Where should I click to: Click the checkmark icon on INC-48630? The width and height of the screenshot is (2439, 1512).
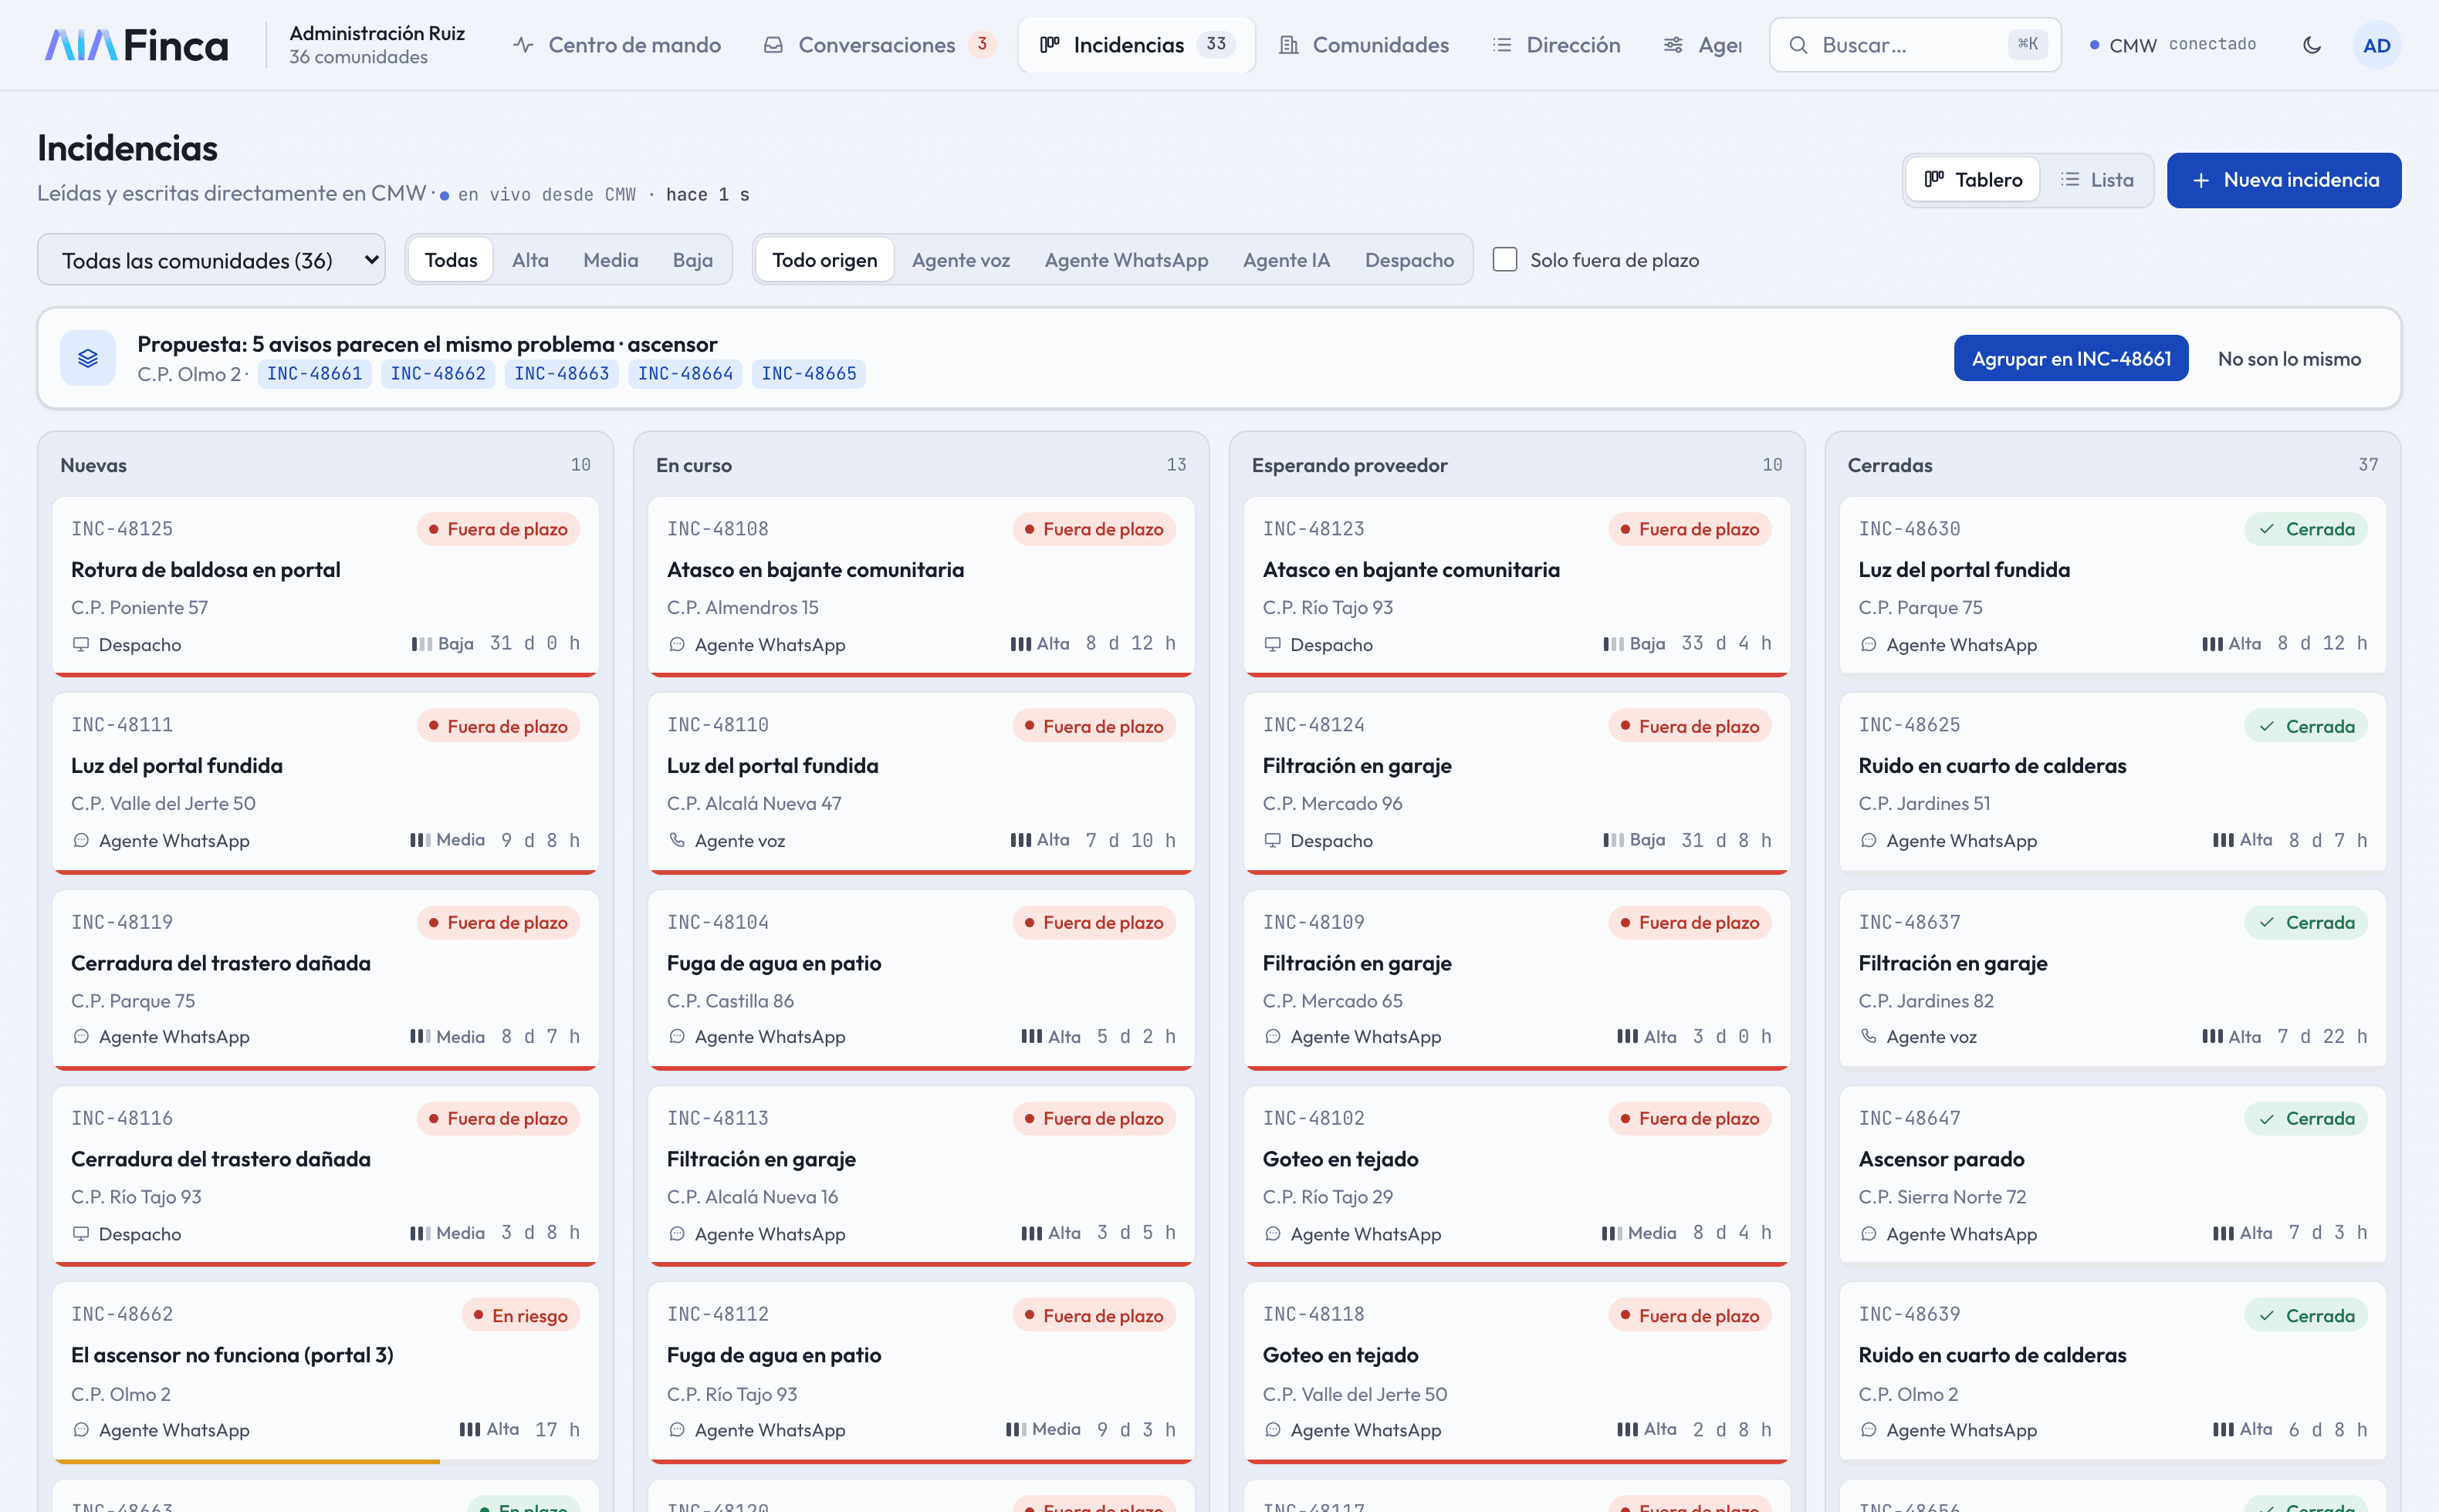[x=2267, y=529]
